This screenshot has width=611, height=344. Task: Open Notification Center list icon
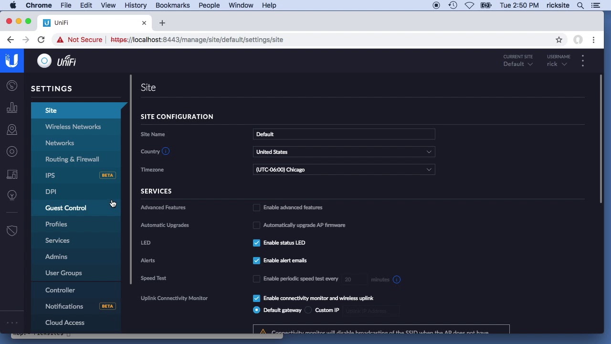point(595,5)
